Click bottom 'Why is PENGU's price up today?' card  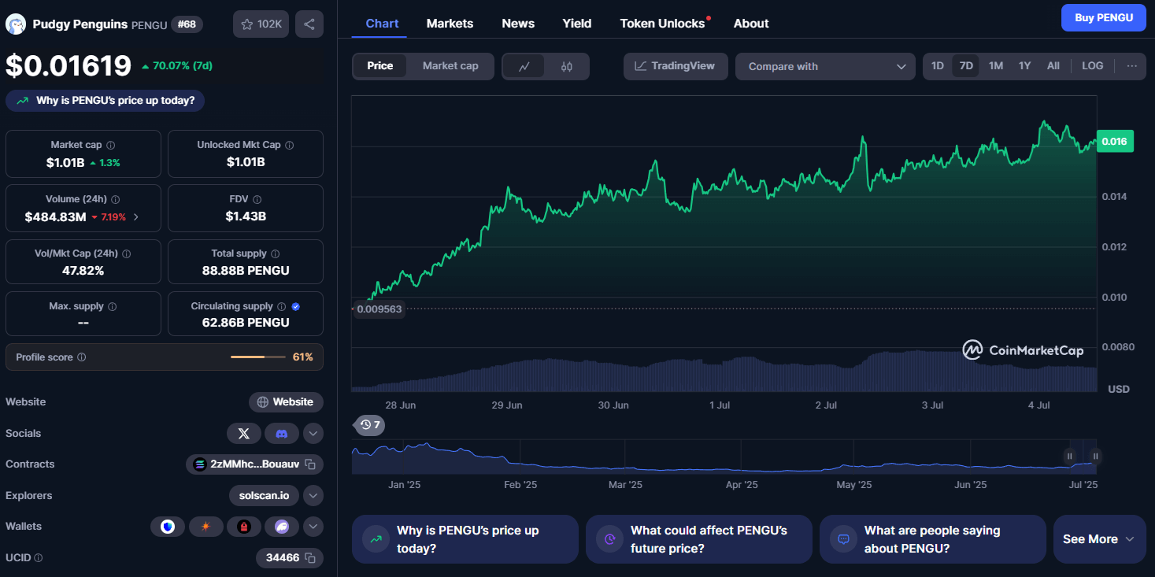(x=465, y=539)
